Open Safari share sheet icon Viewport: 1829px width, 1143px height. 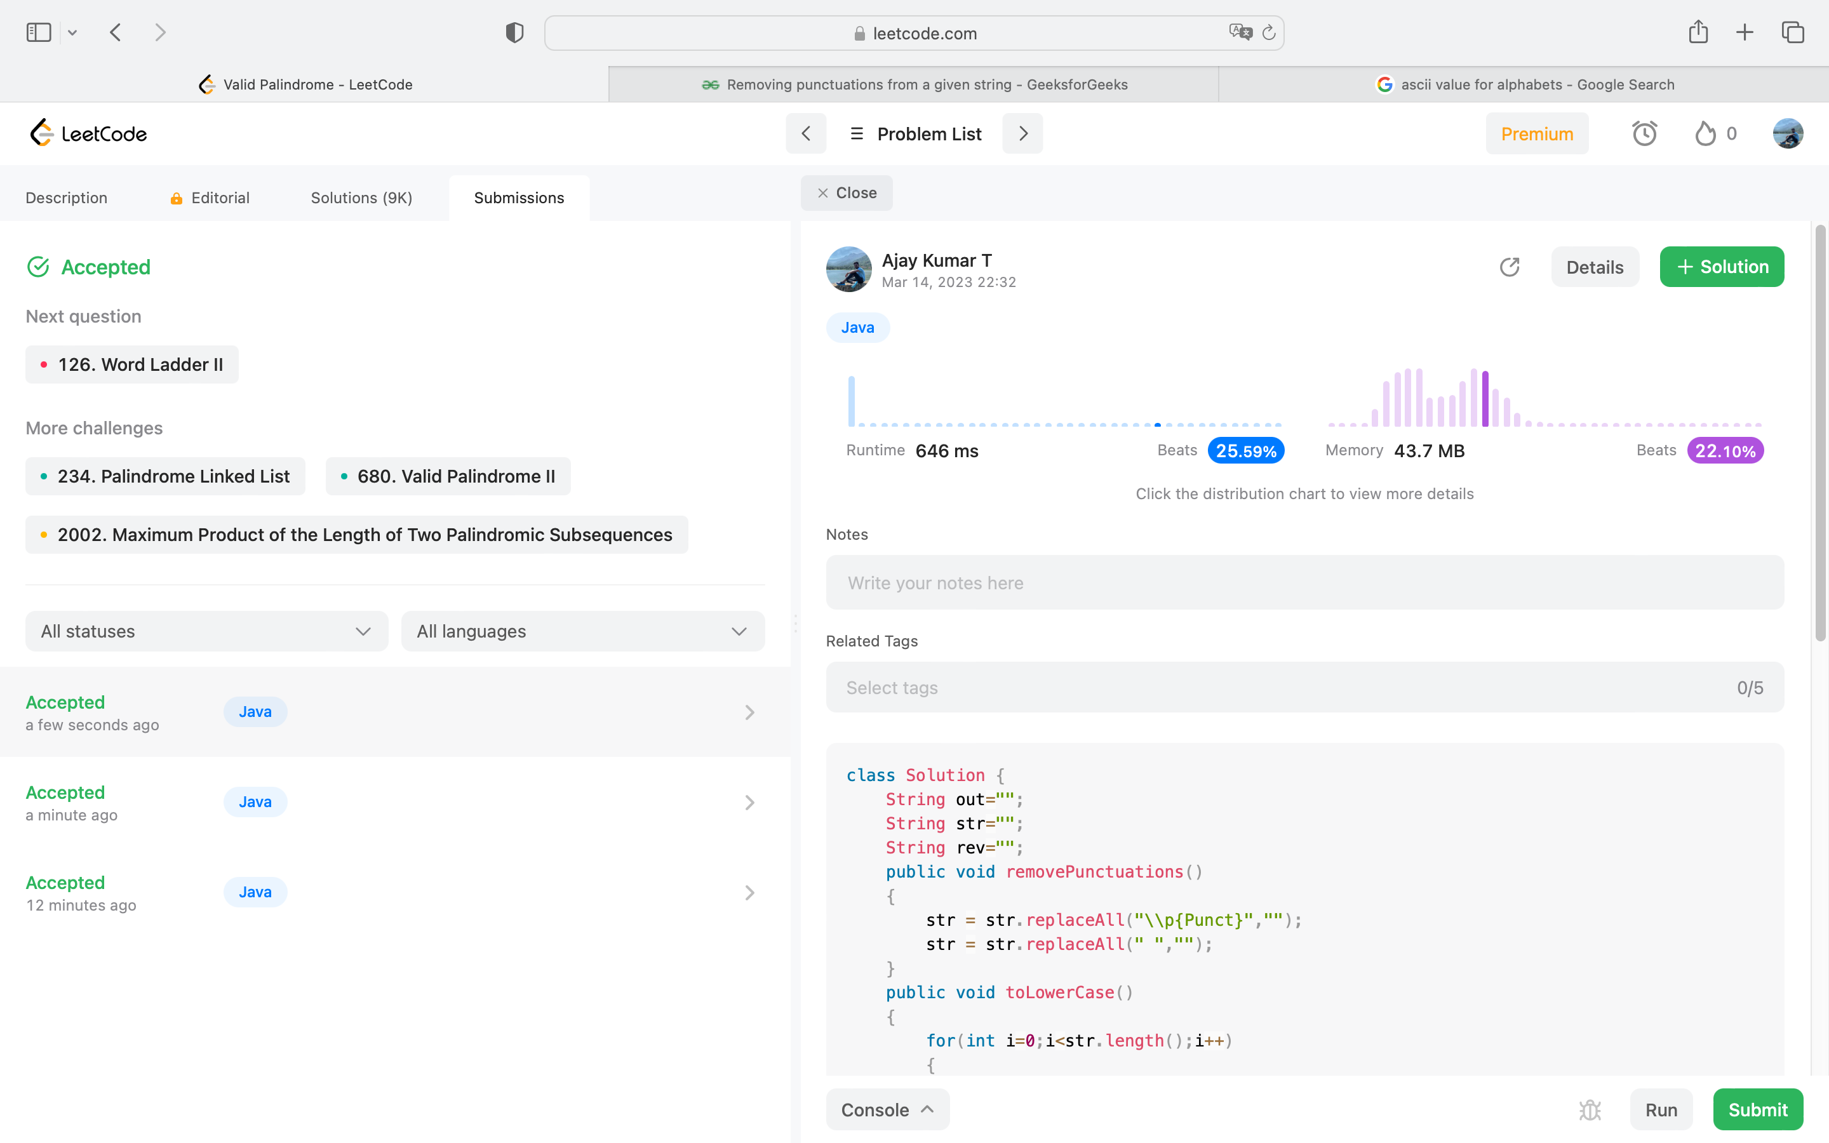(1698, 32)
